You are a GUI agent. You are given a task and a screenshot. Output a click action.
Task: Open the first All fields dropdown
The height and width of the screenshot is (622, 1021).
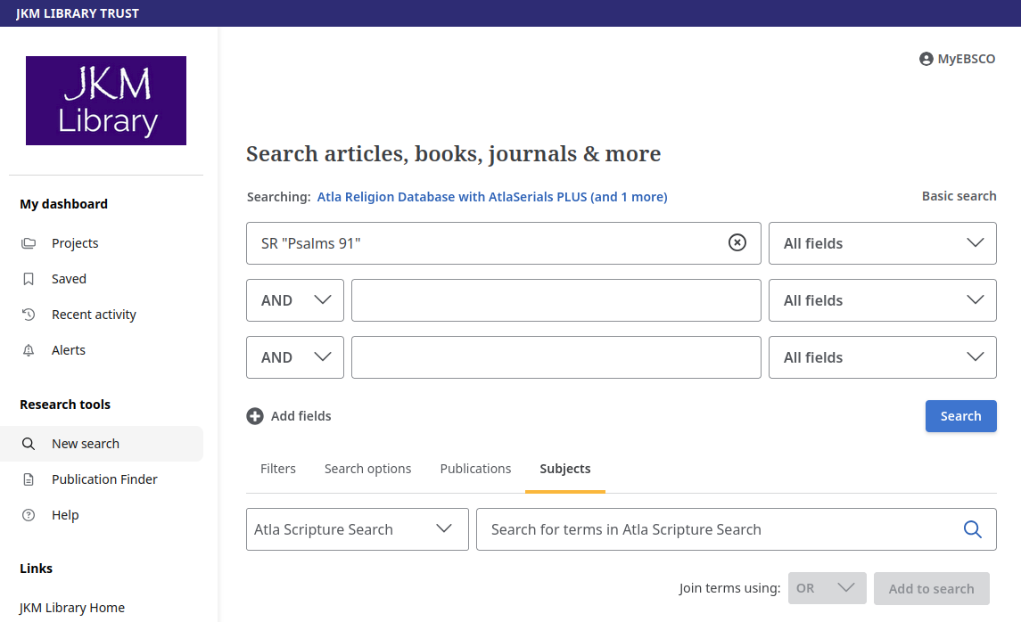[x=882, y=242]
